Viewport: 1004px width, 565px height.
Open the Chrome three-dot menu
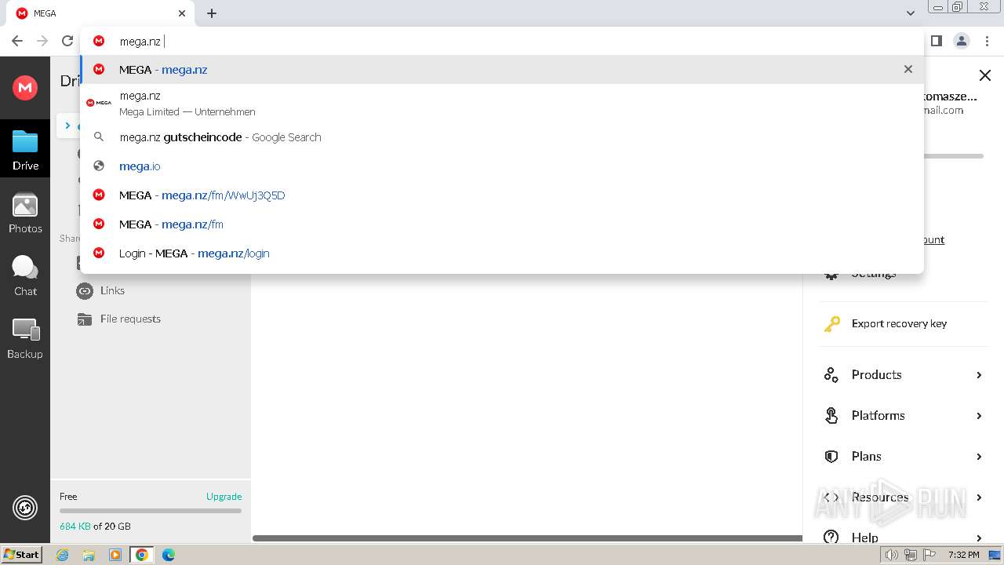[x=987, y=41]
